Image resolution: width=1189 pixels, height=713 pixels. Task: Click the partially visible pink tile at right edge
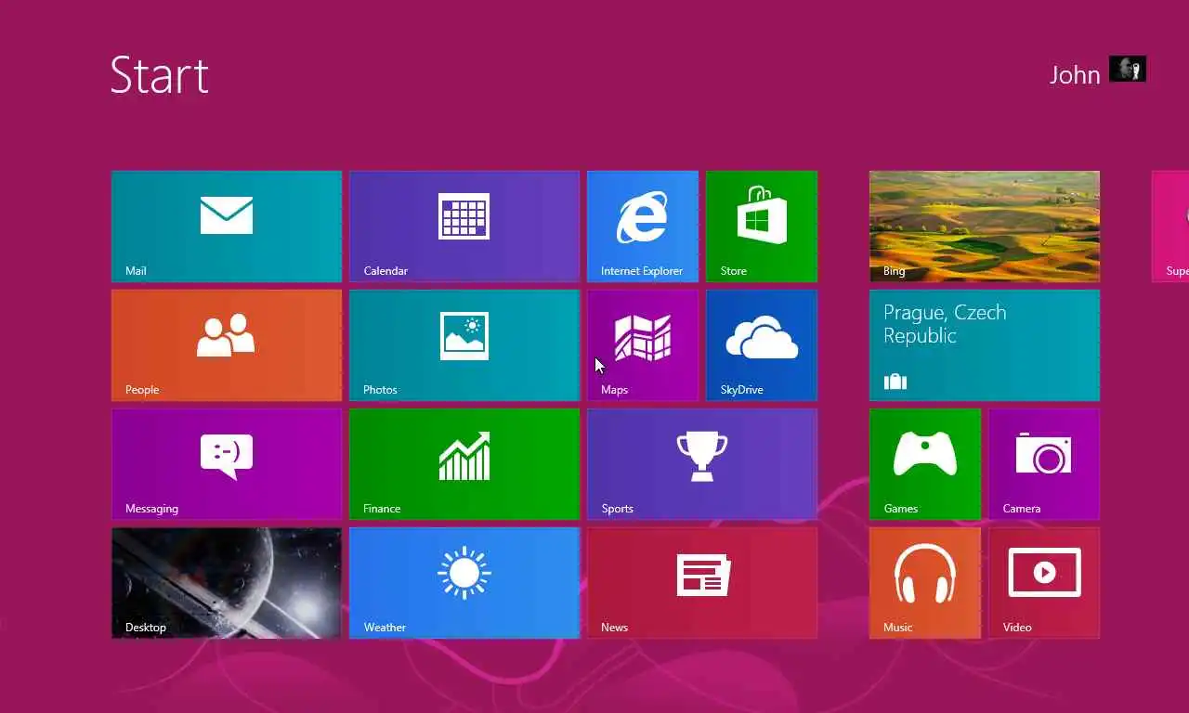click(x=1170, y=227)
